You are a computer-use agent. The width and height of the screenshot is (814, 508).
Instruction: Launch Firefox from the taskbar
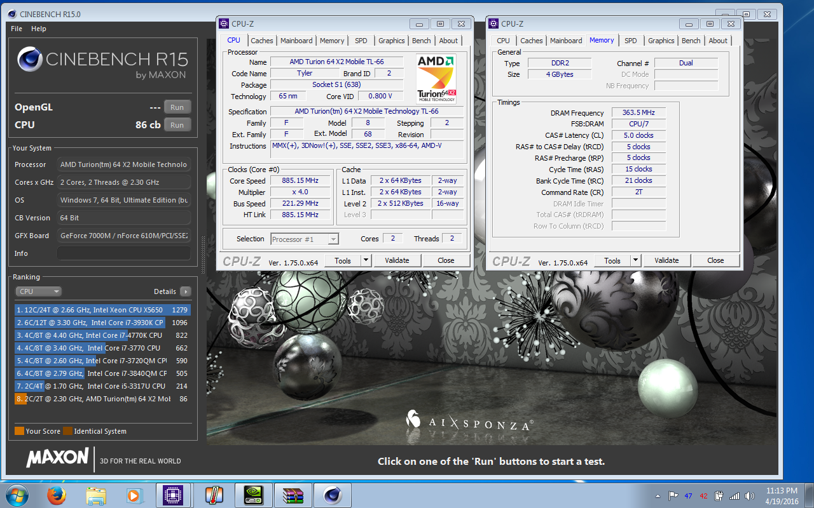point(57,495)
